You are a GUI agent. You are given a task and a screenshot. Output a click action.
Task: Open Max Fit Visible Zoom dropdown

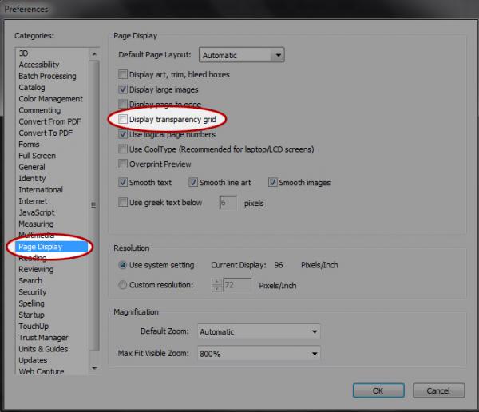[259, 354]
